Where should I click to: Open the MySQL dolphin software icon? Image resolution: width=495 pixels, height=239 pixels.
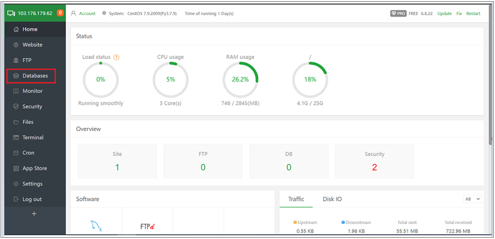pos(97,226)
